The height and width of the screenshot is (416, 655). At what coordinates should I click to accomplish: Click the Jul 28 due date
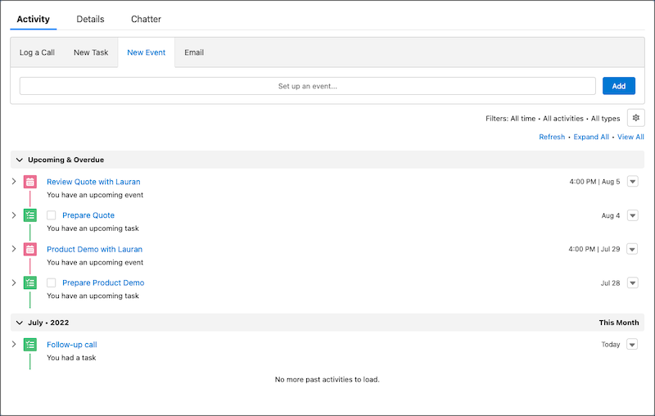610,283
